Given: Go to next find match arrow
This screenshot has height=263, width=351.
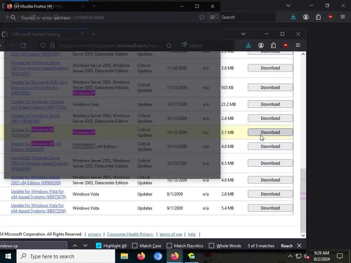Looking at the screenshot, I should 85,246.
